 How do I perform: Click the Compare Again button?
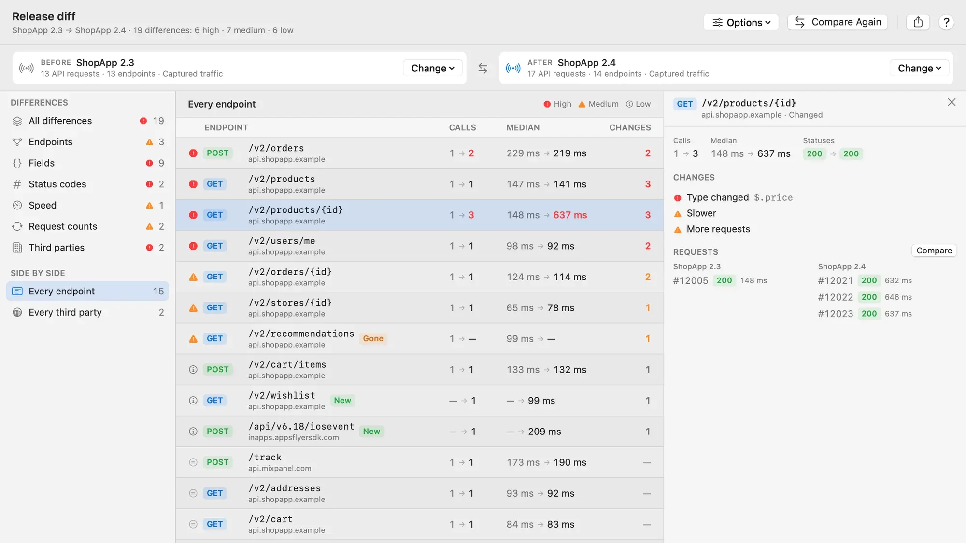tap(838, 22)
